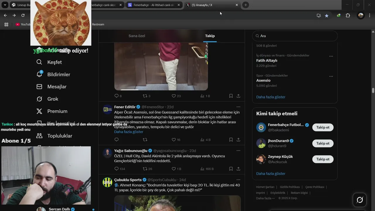
Task: Bookmark this page with the star icon
Action: click(327, 16)
